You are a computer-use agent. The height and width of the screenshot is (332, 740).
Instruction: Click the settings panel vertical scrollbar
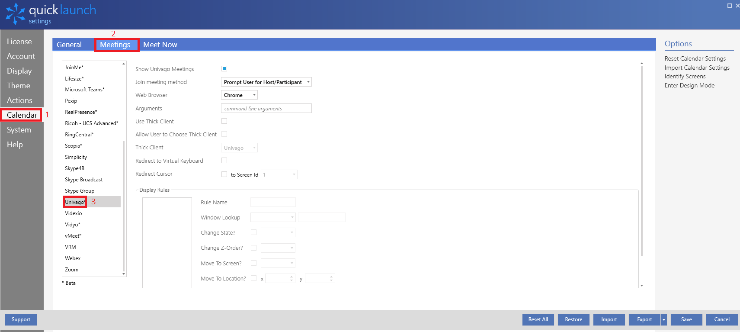pyautogui.click(x=642, y=160)
